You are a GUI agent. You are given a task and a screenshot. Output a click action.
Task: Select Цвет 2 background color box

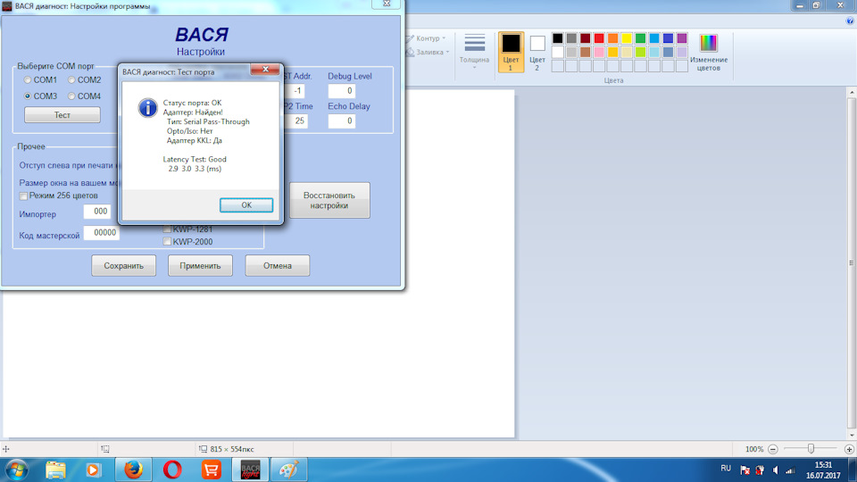pos(537,52)
